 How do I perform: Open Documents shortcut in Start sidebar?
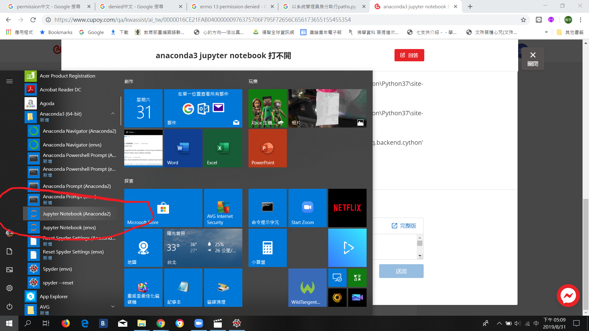(x=10, y=251)
